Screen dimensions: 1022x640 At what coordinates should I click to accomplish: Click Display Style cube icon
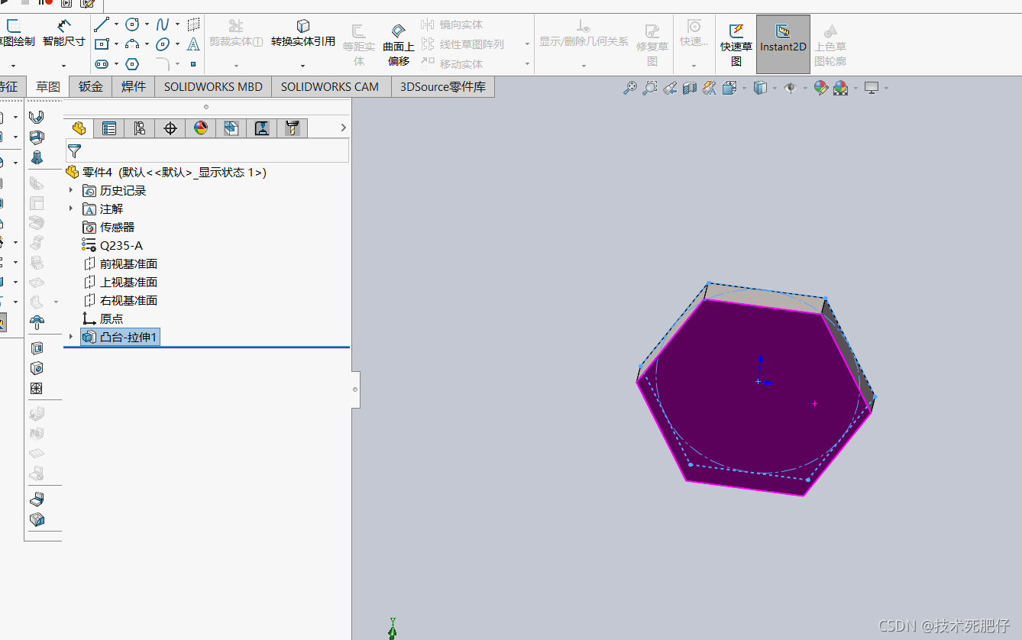(760, 88)
